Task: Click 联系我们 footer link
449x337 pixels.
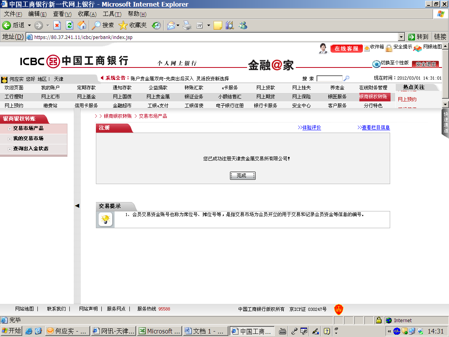Action: tap(57, 309)
